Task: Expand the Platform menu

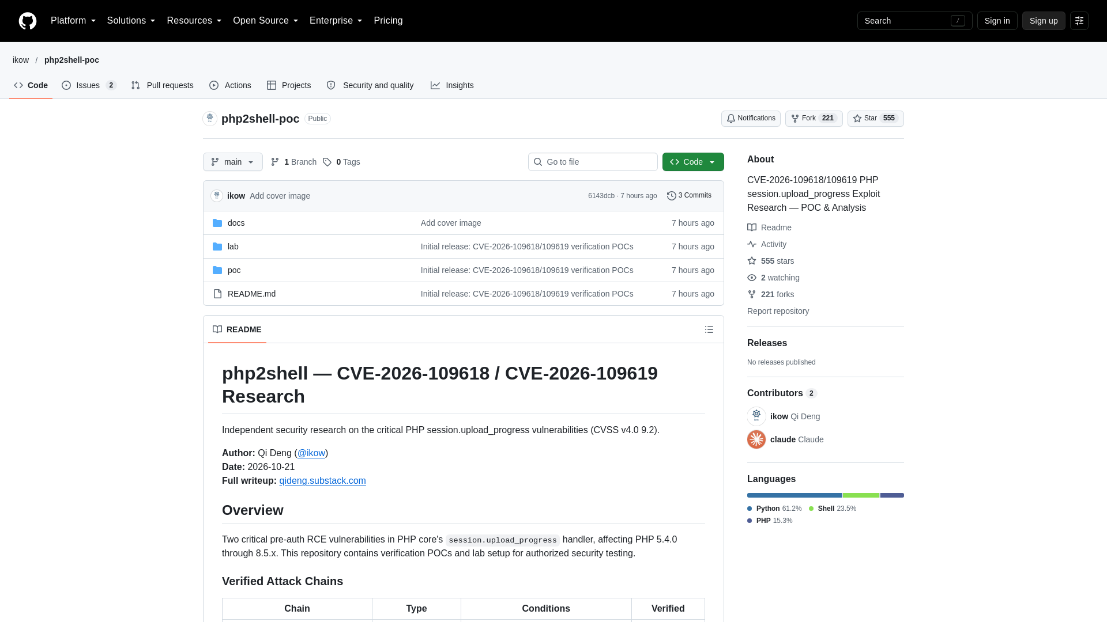Action: [73, 21]
